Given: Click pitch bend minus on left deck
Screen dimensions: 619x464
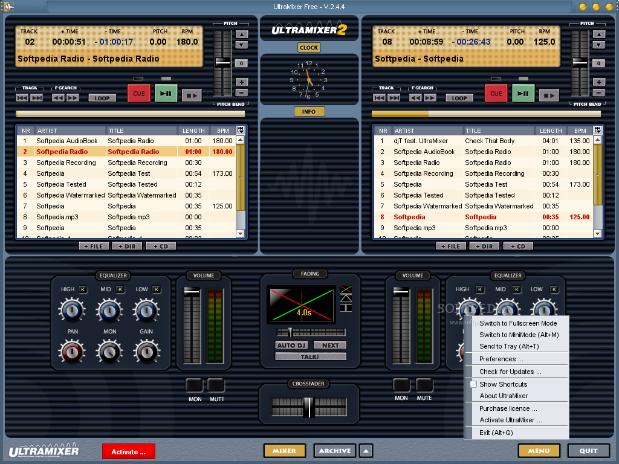Looking at the screenshot, I should pos(242,92).
